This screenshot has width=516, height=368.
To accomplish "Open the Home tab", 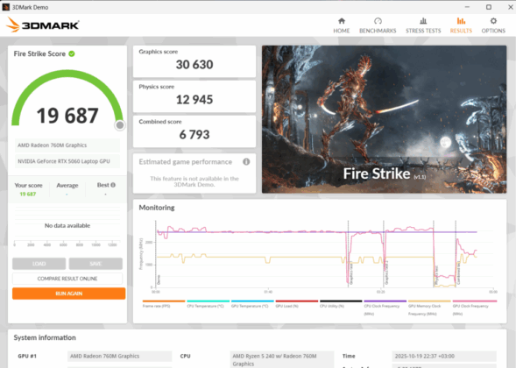I will tap(342, 25).
